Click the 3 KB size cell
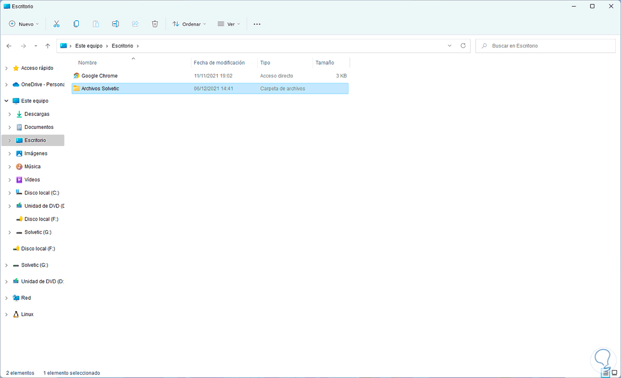 point(341,76)
